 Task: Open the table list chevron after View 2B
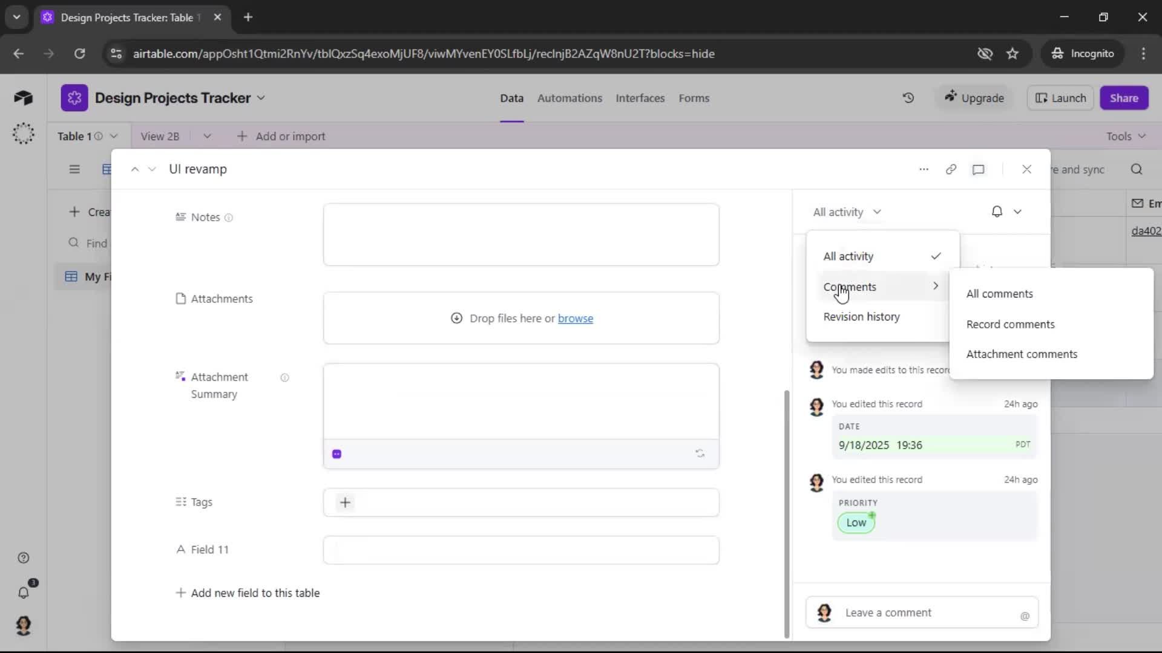click(x=207, y=137)
